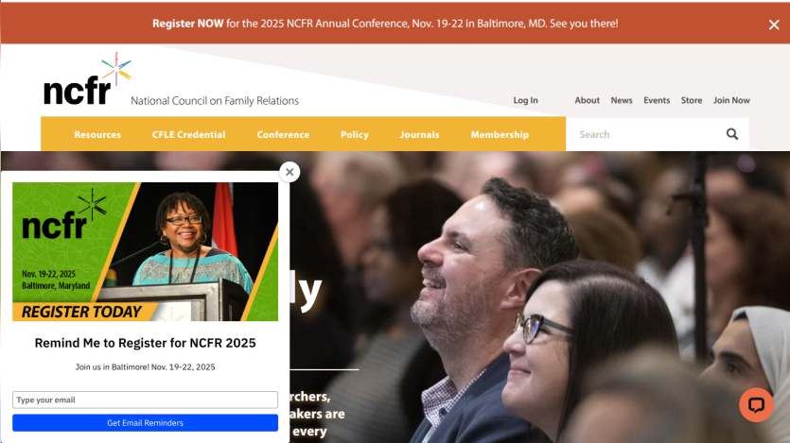Click the Log In link
Image resolution: width=790 pixels, height=443 pixels.
[x=525, y=100]
